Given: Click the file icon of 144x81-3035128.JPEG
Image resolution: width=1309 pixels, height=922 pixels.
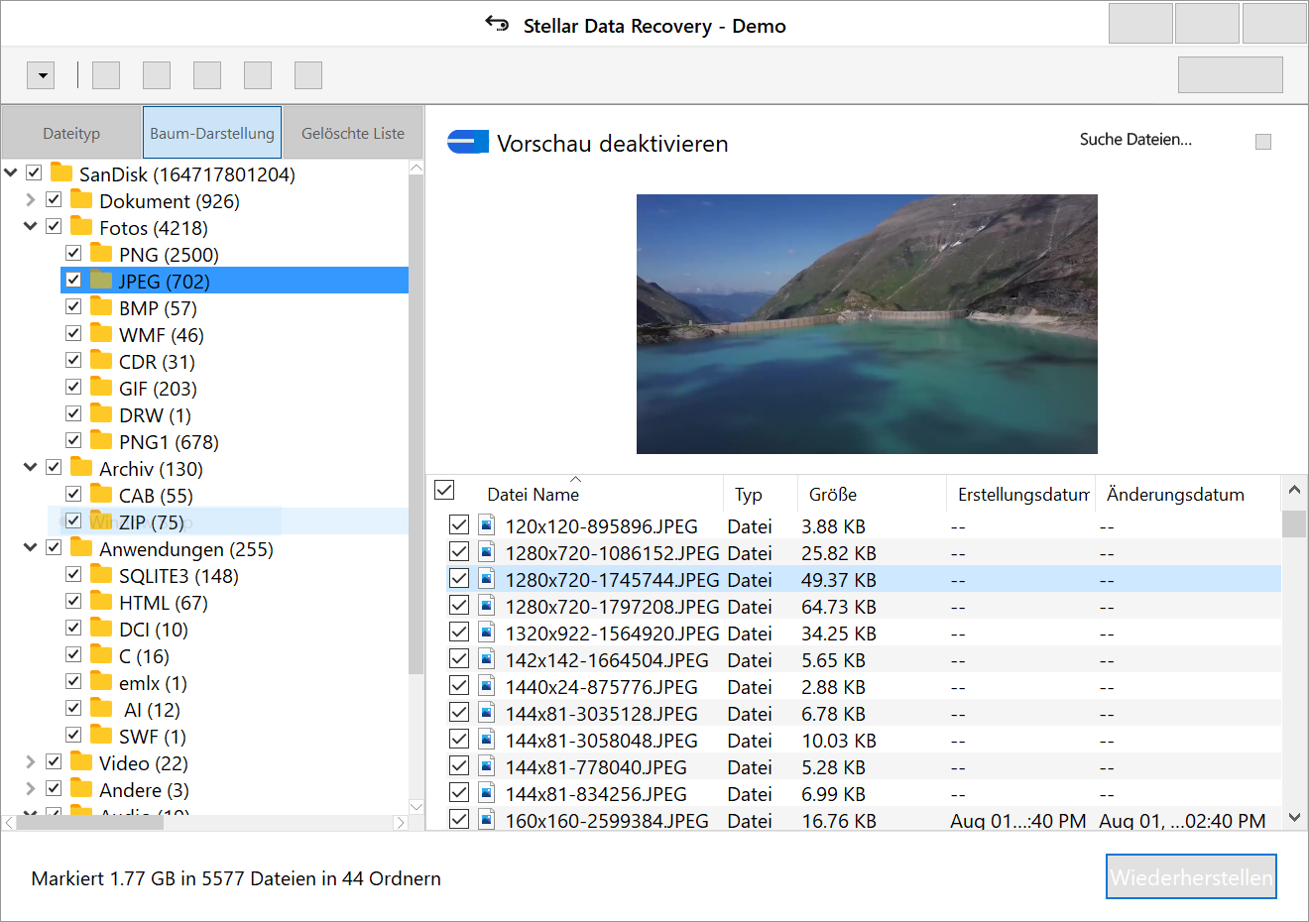Looking at the screenshot, I should point(486,712).
